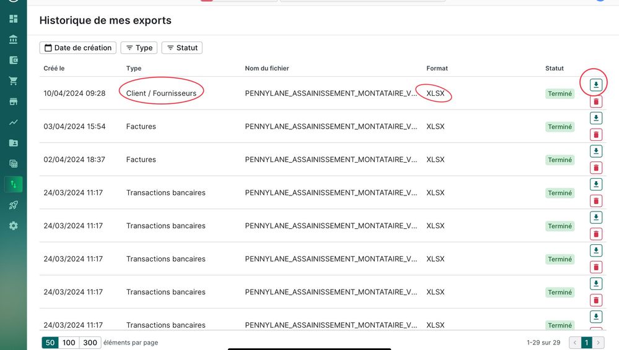Go to next page of results
Viewport: 619px width, 350px height.
click(x=599, y=343)
